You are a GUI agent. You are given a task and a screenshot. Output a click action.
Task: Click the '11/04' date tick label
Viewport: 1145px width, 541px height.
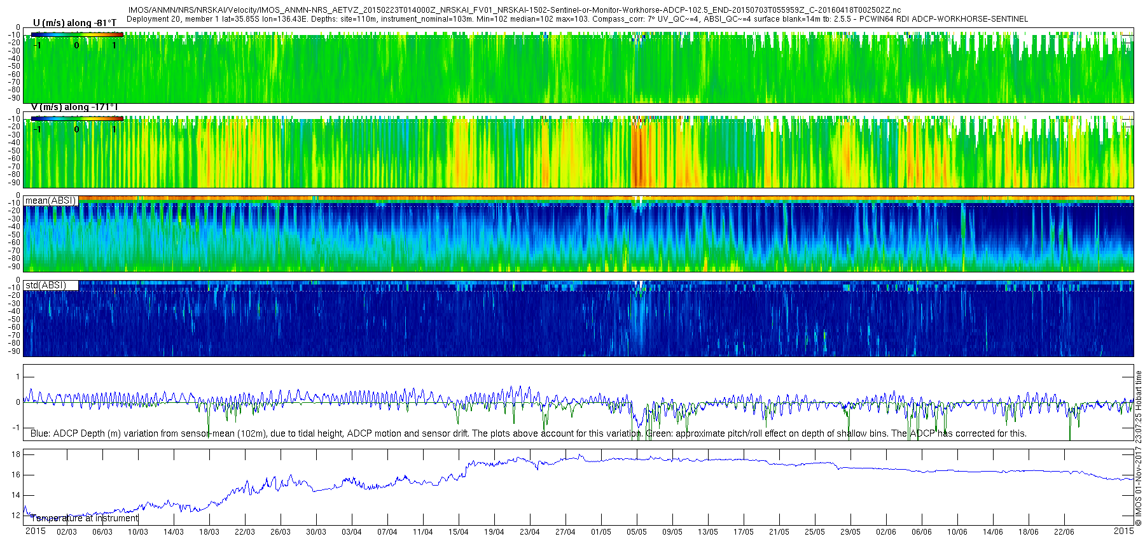[x=423, y=532]
